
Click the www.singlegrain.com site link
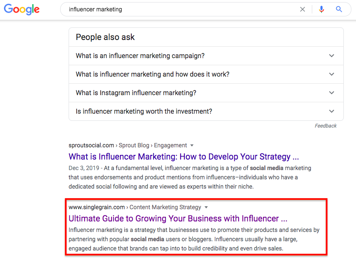(x=96, y=207)
